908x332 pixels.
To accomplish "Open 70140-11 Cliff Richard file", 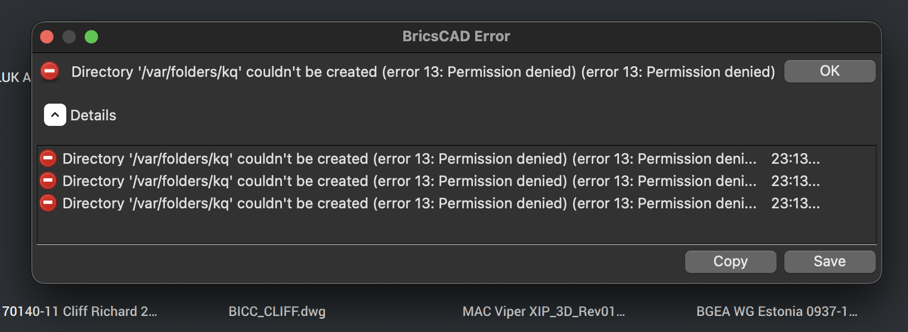I will (80, 311).
